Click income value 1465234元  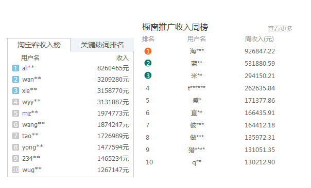click(113, 158)
